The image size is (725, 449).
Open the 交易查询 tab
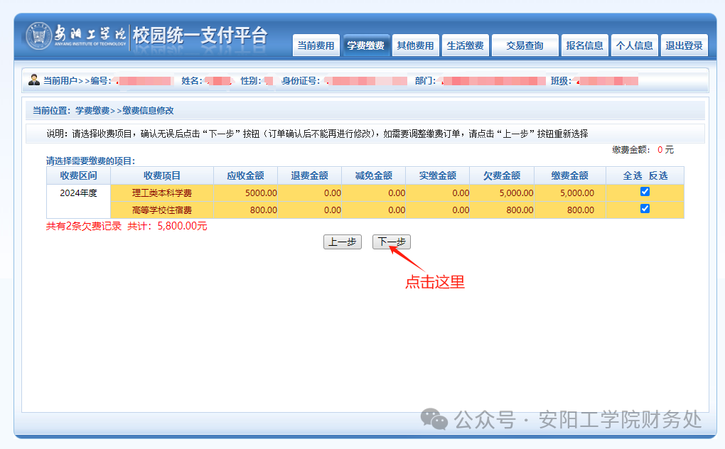525,45
